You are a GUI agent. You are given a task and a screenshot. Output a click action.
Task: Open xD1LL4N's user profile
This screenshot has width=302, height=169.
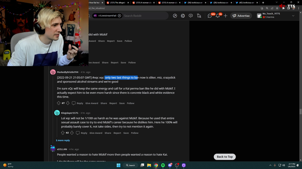[x=62, y=149]
